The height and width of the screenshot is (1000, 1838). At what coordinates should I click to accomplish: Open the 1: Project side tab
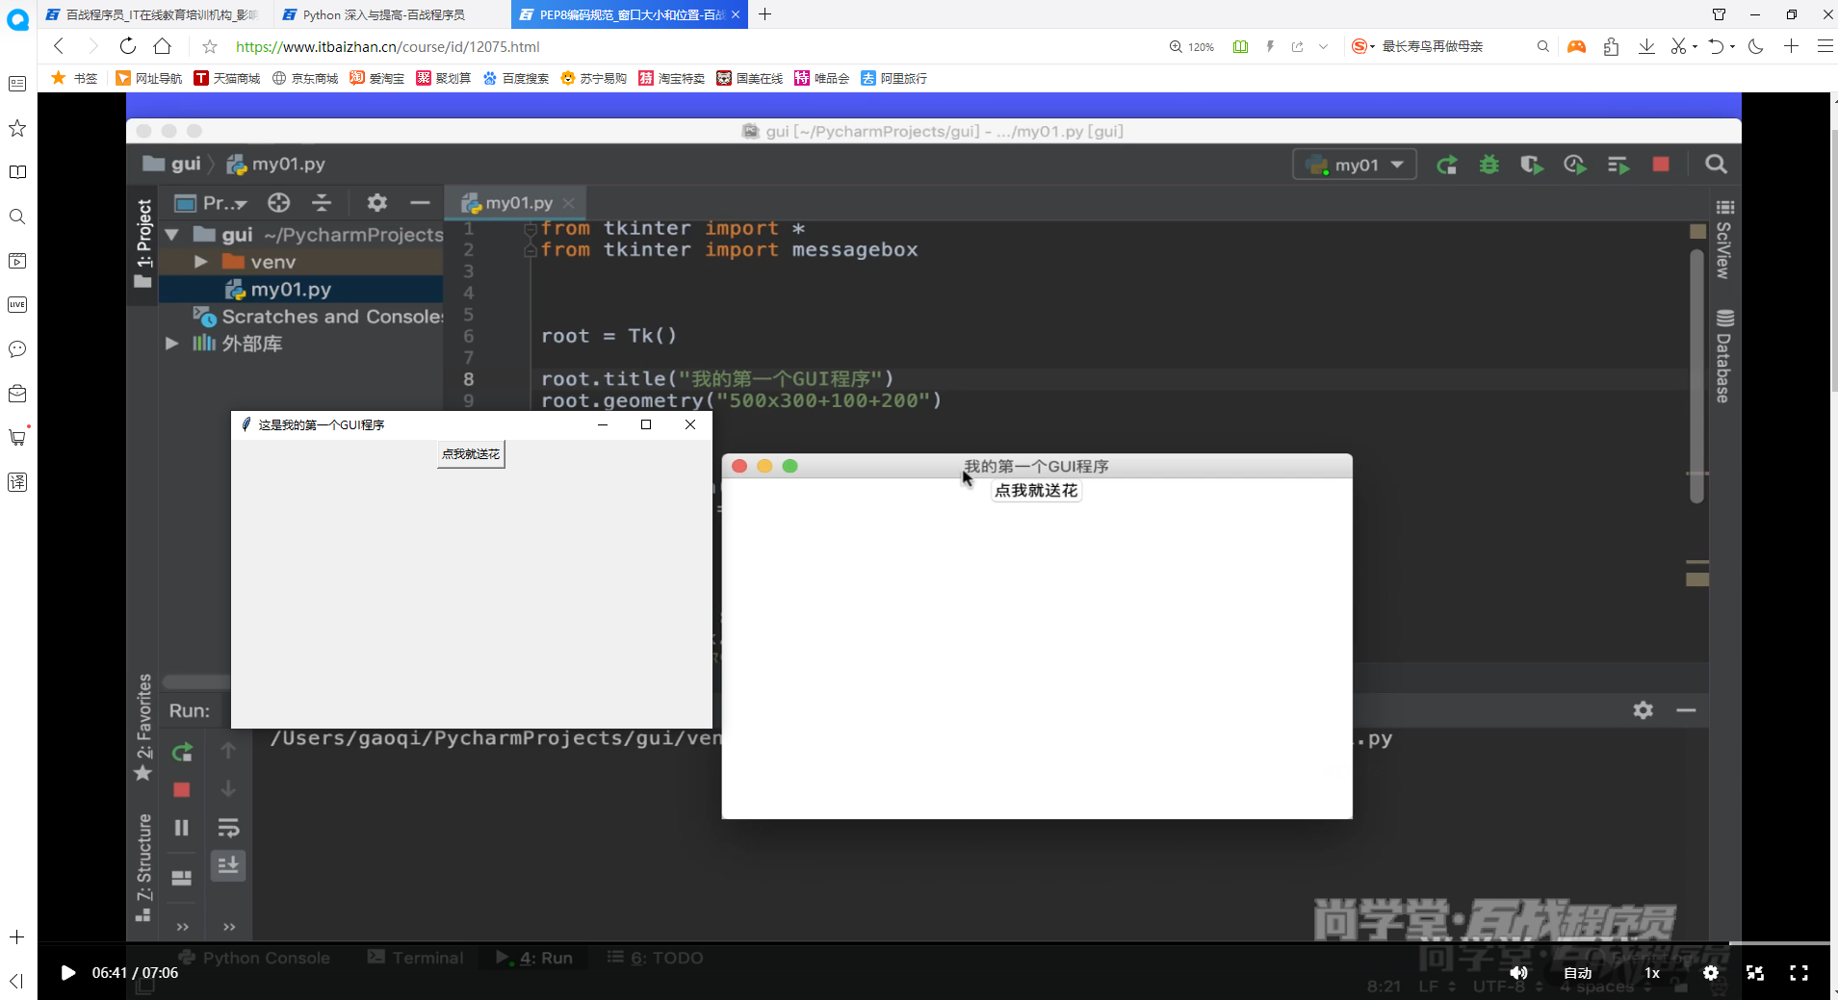143,243
